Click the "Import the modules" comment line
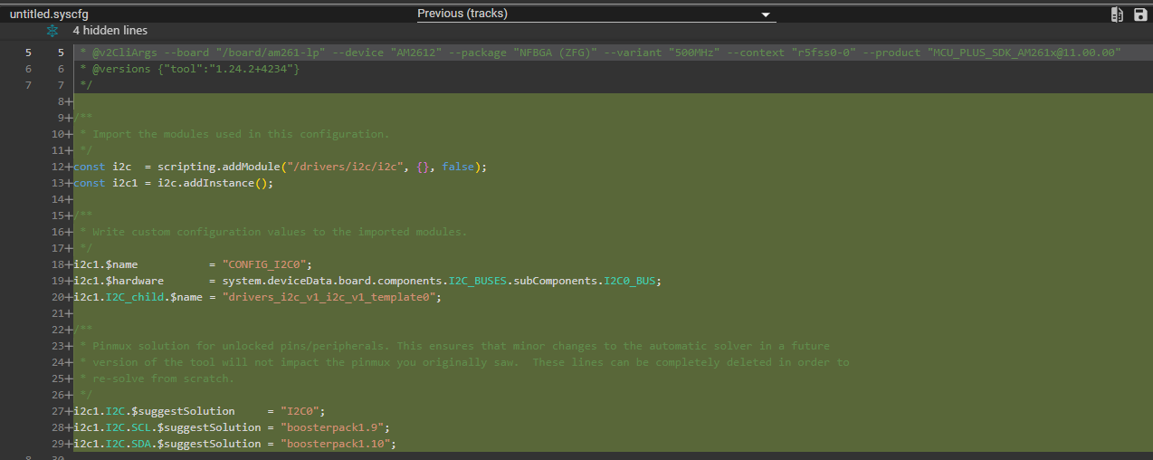The image size is (1153, 460). pos(240,134)
